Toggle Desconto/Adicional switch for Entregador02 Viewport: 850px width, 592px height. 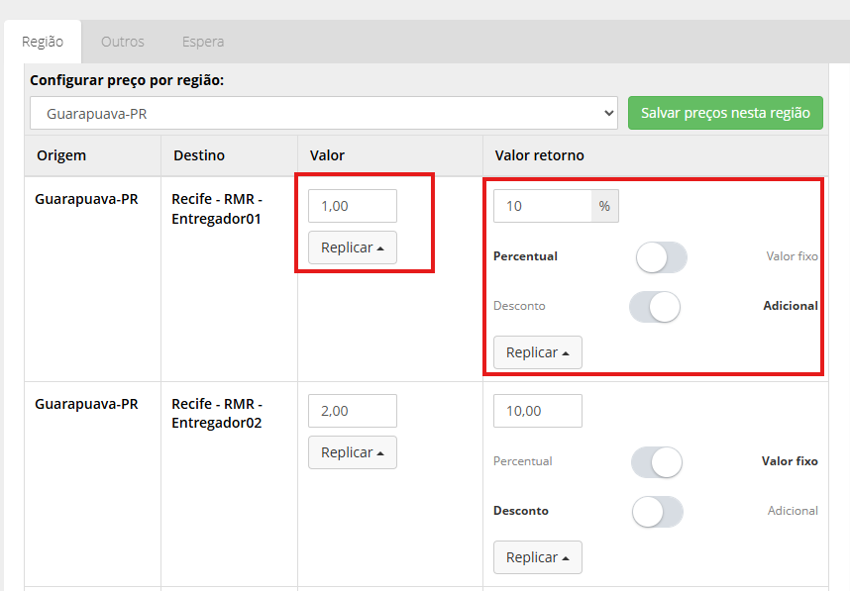click(x=658, y=511)
